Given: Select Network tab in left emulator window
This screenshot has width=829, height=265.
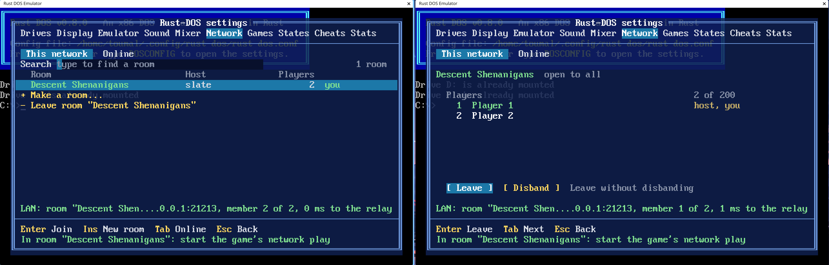Looking at the screenshot, I should click(x=224, y=33).
